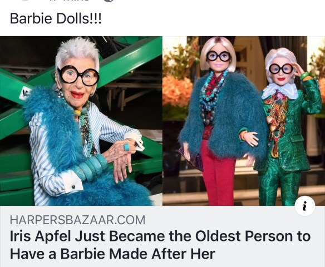Click the link info "i" icon
The width and height of the screenshot is (325, 267).
click(x=305, y=206)
